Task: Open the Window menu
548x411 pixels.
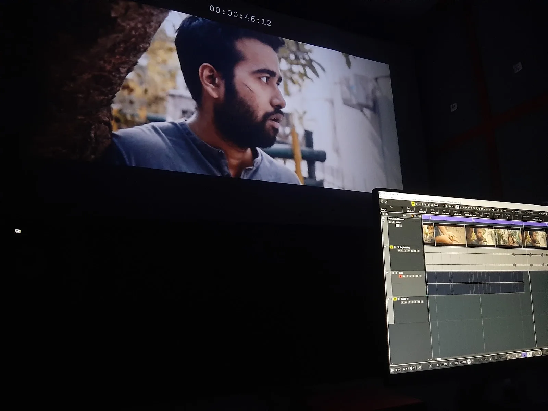Action: [443, 201]
